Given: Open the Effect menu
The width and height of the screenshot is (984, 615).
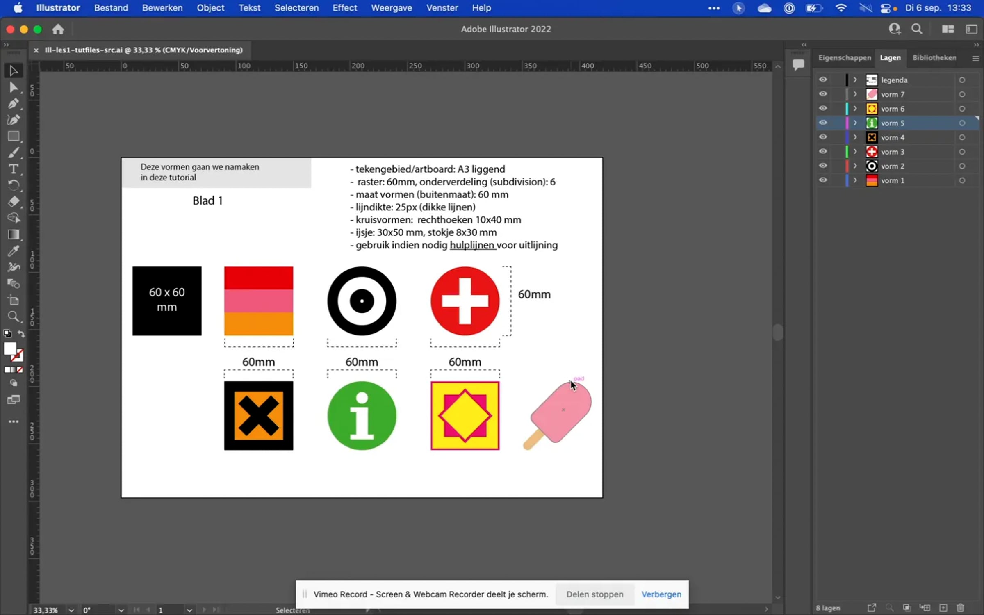Looking at the screenshot, I should pos(344,8).
